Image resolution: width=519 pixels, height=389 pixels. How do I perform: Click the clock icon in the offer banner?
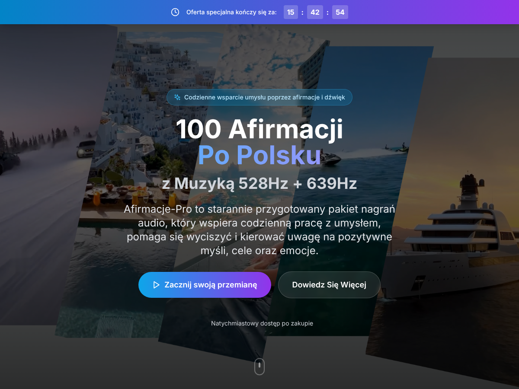click(x=175, y=12)
